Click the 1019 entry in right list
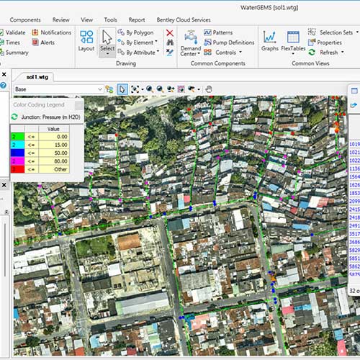Viewport: 360px width, 360px height. tap(354, 144)
